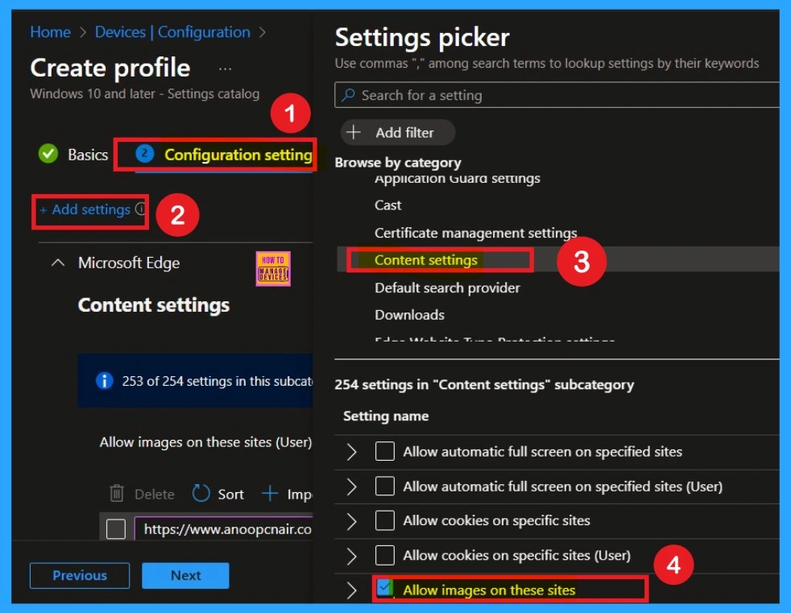This screenshot has height=613, width=791.
Task: Click the Sort button label
Action: [230, 494]
